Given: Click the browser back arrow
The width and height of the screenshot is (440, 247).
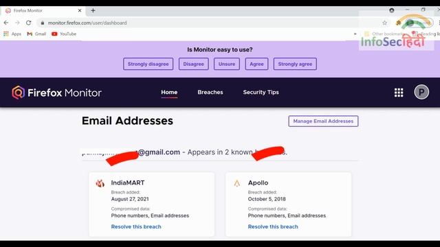Looking at the screenshot, I should pyautogui.click(x=6, y=23).
